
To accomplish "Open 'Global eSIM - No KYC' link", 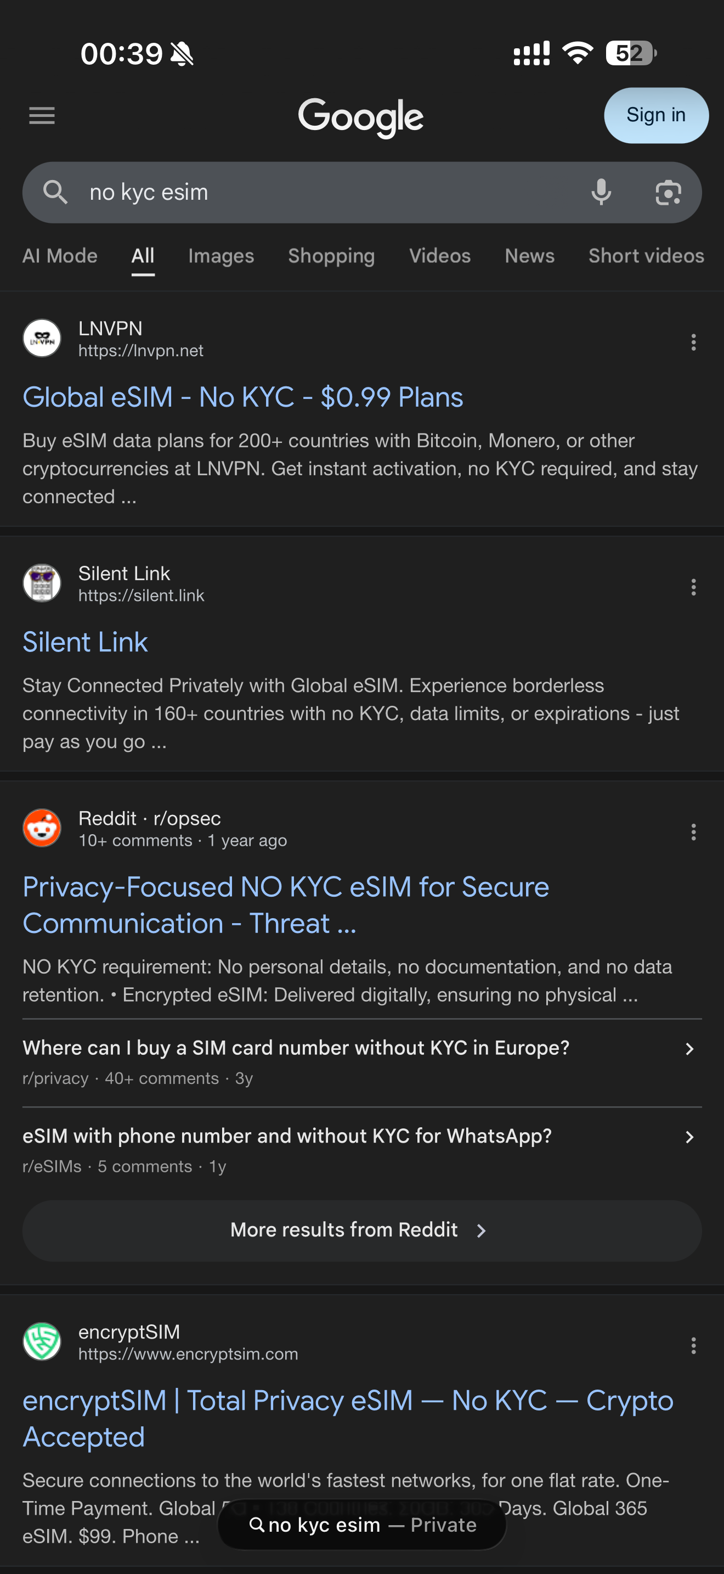I will point(242,398).
